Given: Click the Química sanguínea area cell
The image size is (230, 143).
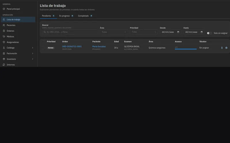Looking at the screenshot, I should pyautogui.click(x=157, y=48).
